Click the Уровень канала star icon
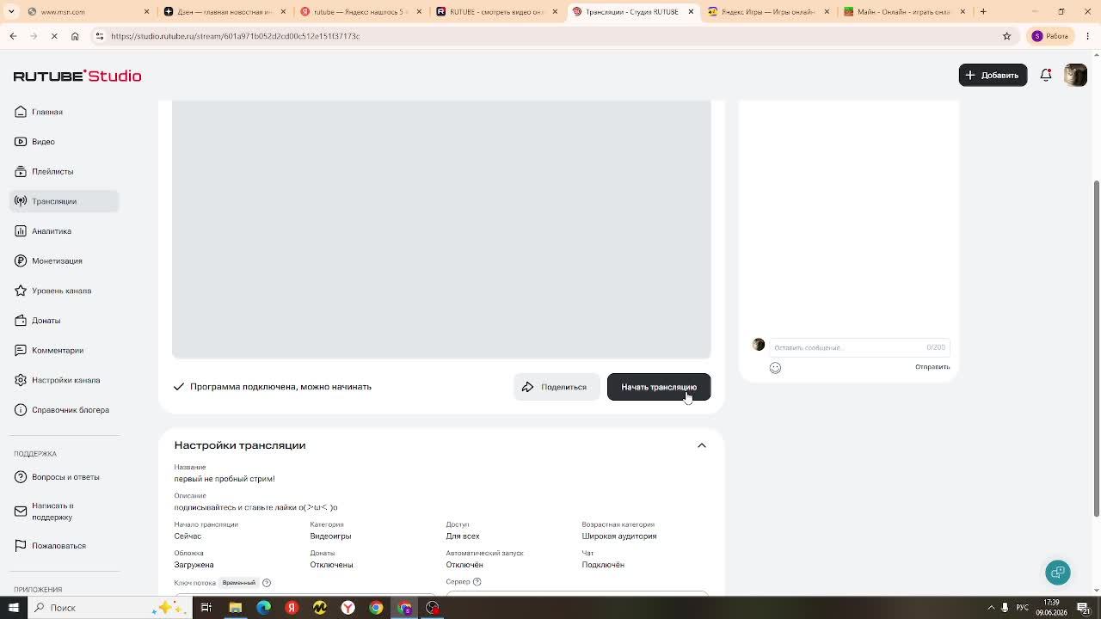The image size is (1101, 619). pos(21,291)
